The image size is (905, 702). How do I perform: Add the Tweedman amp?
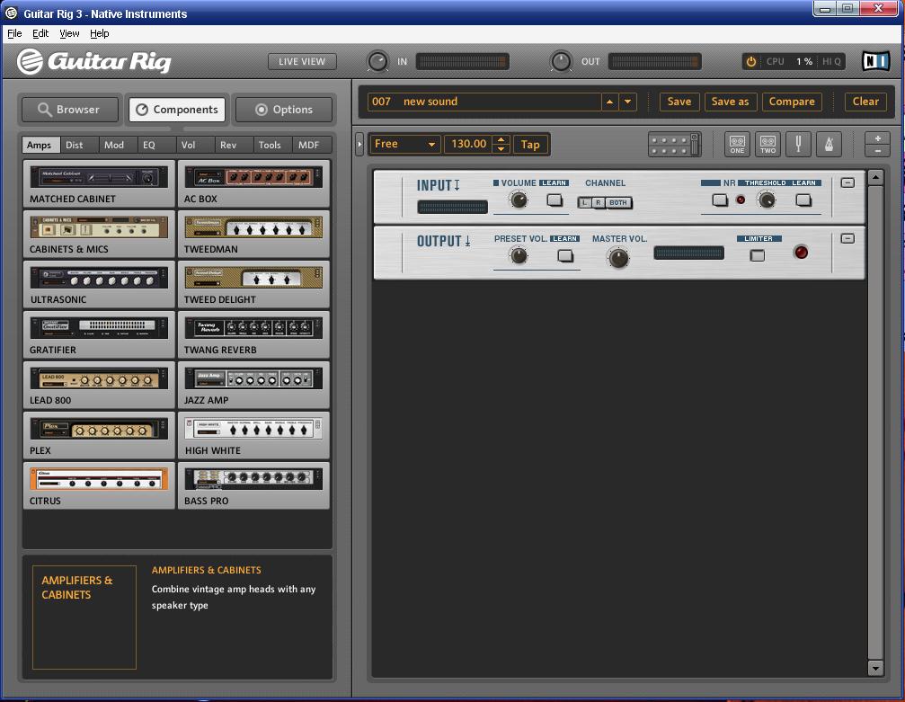[x=253, y=235]
